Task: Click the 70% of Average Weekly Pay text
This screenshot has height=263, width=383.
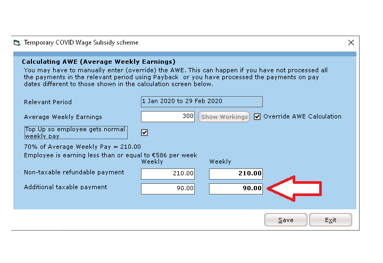Action: (x=82, y=147)
